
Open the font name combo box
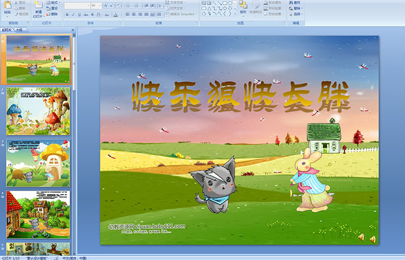(x=77, y=6)
